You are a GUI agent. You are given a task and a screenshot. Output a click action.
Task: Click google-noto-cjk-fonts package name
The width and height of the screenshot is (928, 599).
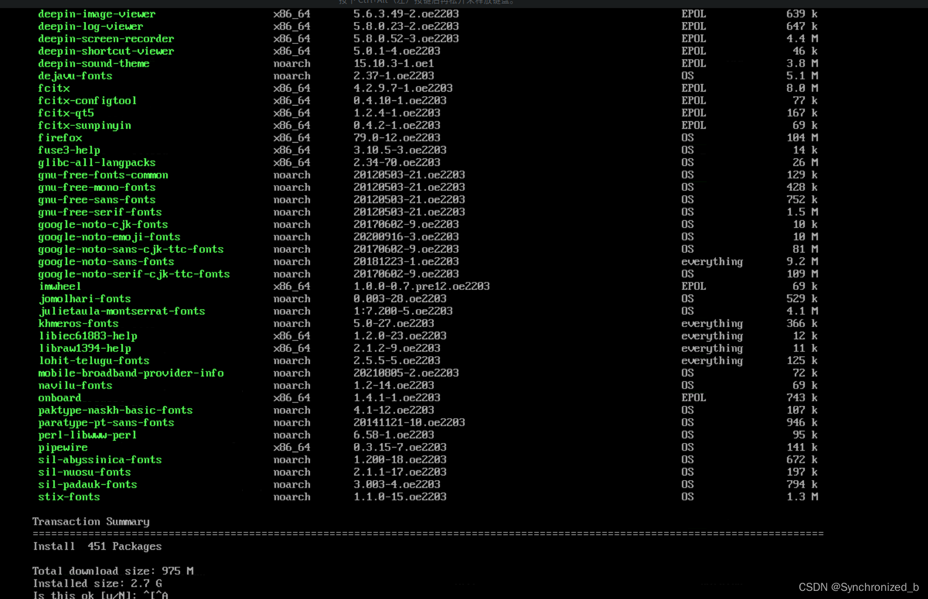103,224
